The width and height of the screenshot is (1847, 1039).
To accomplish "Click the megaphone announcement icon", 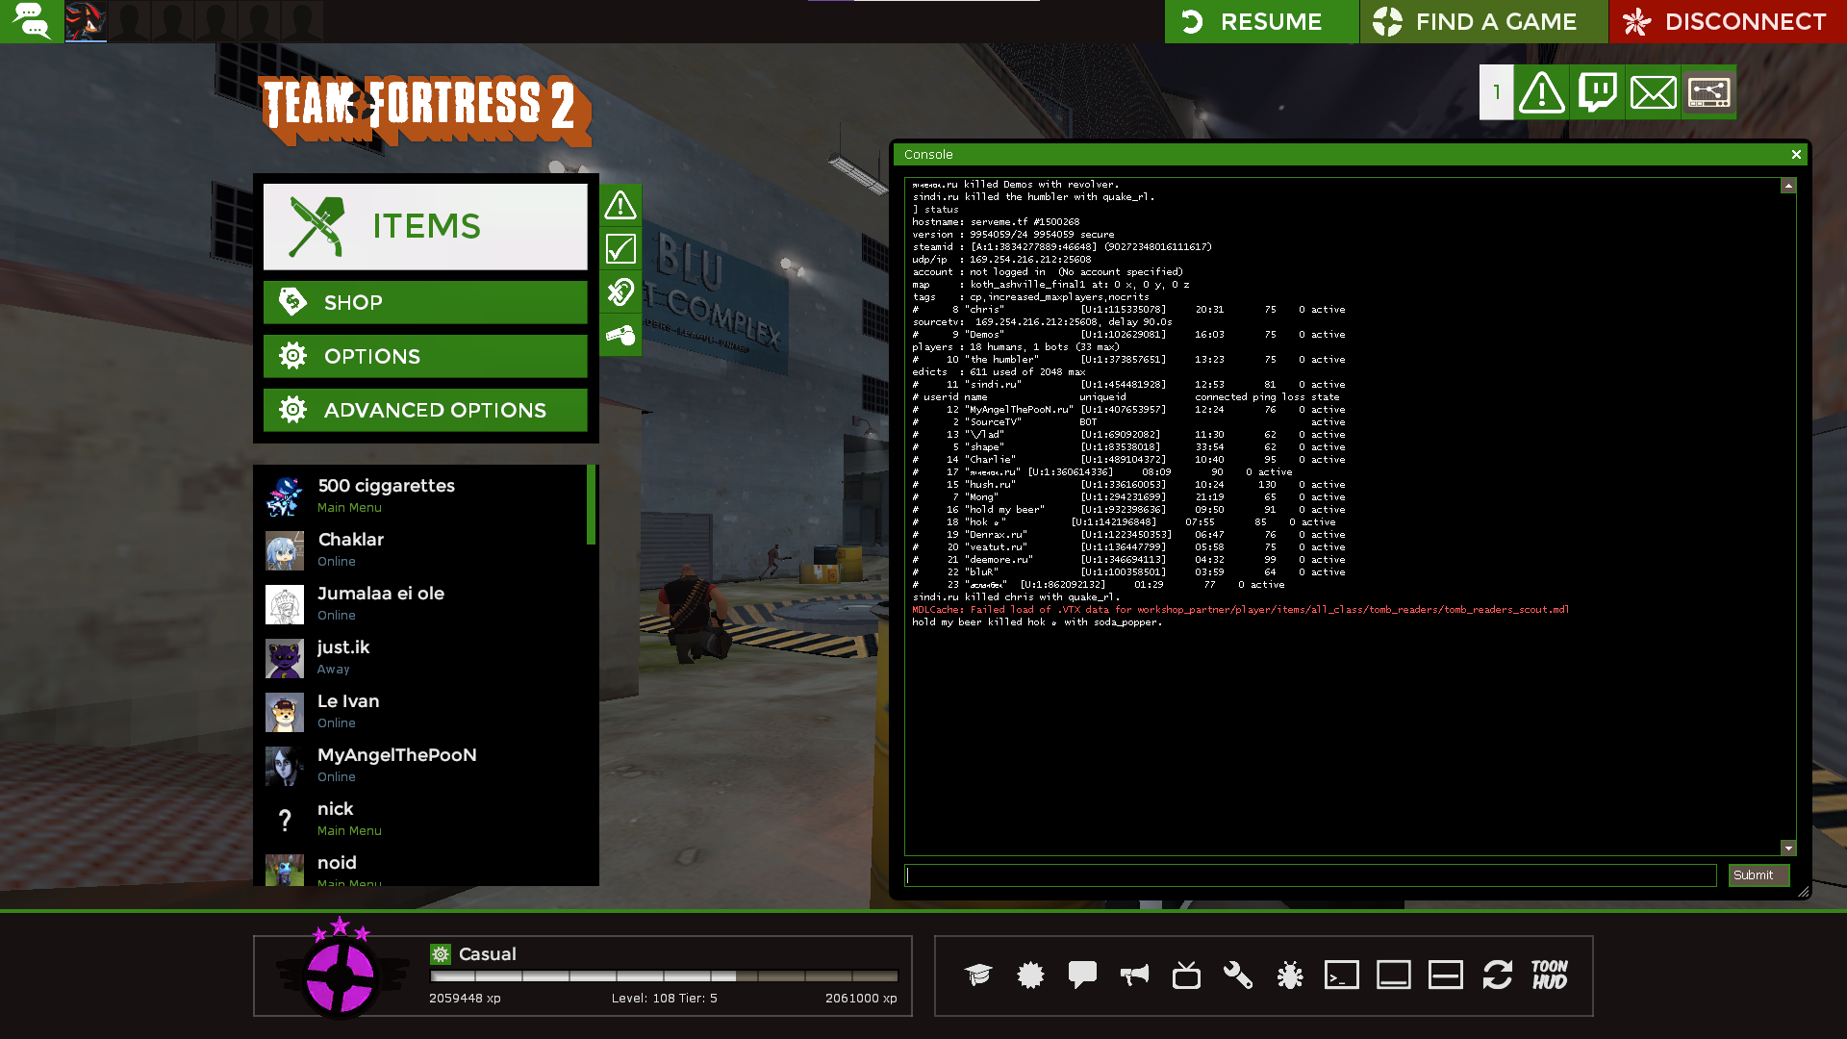I will 1134,976.
